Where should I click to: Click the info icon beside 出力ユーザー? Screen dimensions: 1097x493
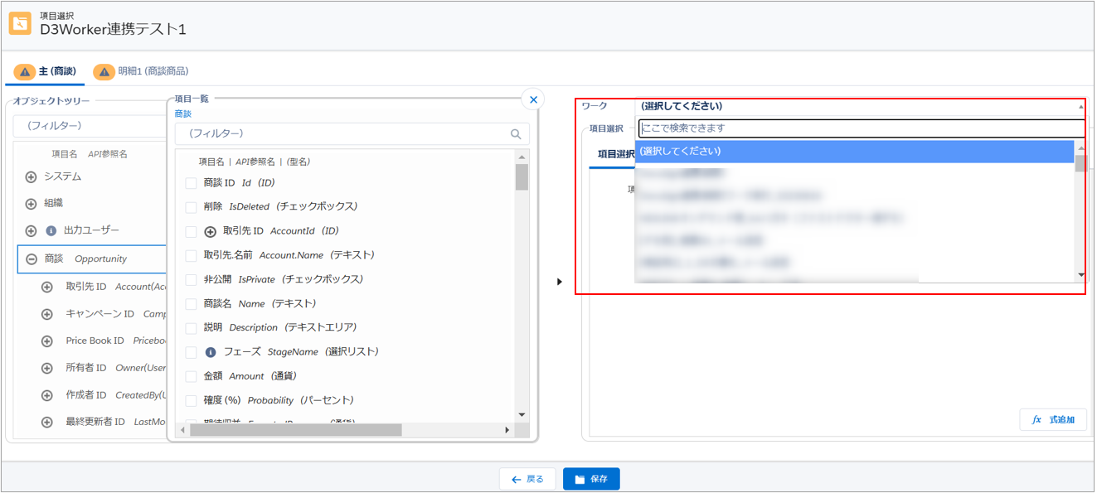pos(51,230)
